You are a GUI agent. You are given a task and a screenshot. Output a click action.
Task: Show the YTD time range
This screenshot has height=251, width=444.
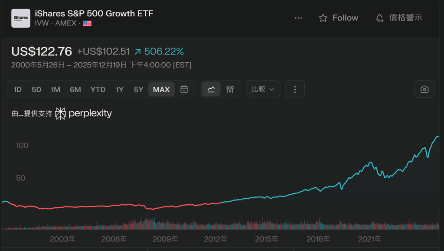(98, 90)
